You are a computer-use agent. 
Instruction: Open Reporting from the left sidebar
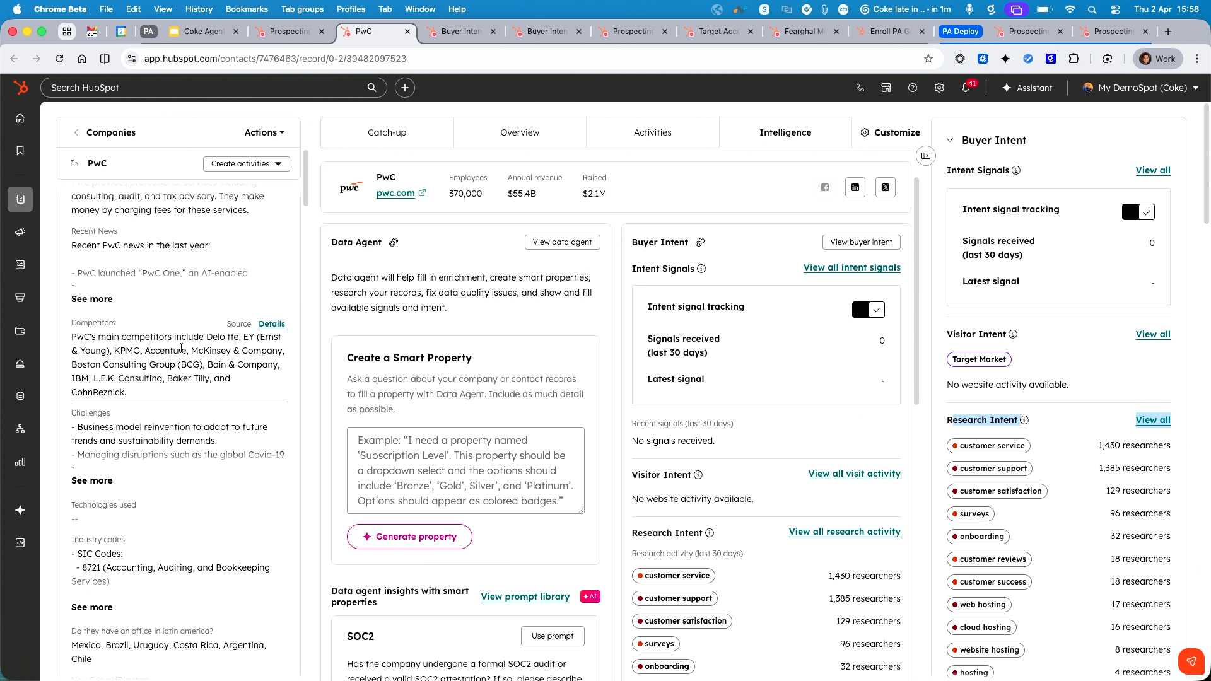pyautogui.click(x=20, y=462)
